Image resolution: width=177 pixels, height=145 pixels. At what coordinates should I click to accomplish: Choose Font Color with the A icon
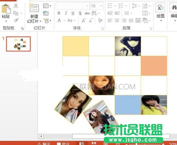[x=59, y=21]
